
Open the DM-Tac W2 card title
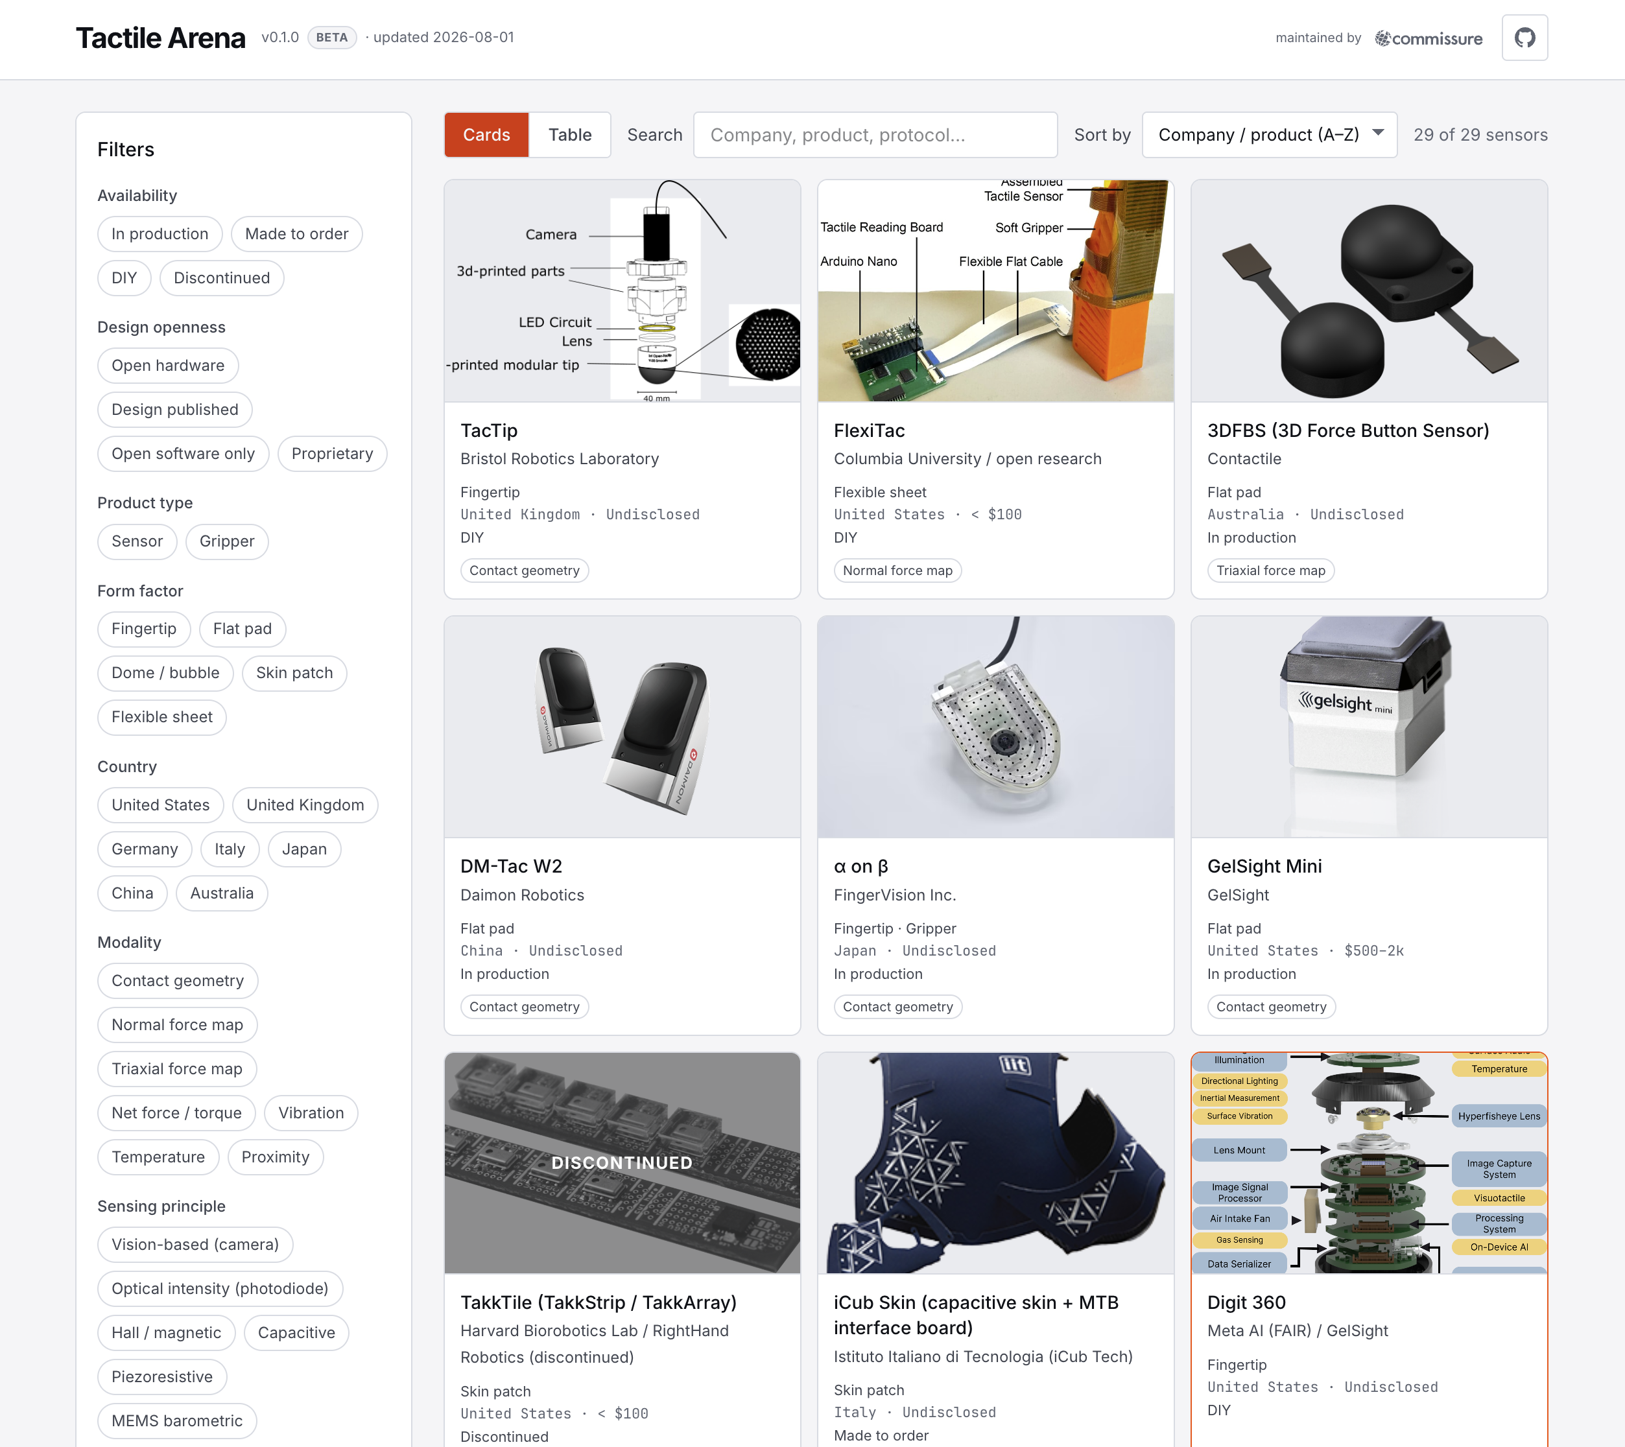click(x=512, y=867)
